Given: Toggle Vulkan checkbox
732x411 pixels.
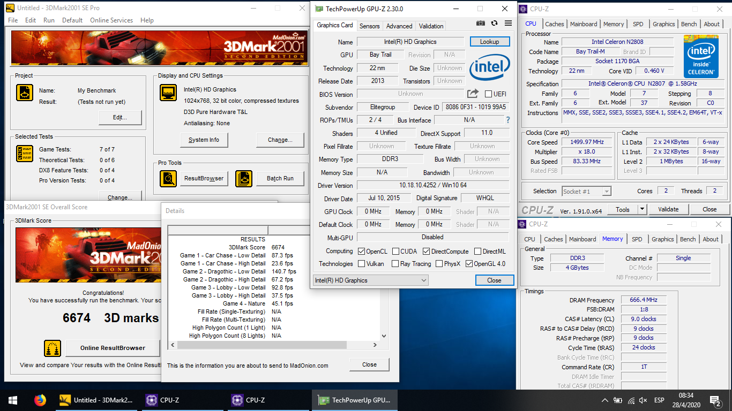Looking at the screenshot, I should pos(362,263).
